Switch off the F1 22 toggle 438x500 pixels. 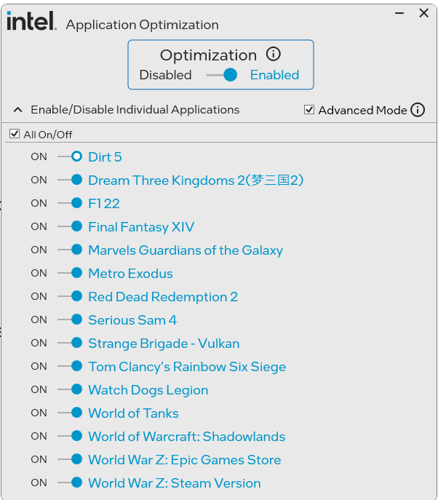tap(70, 203)
